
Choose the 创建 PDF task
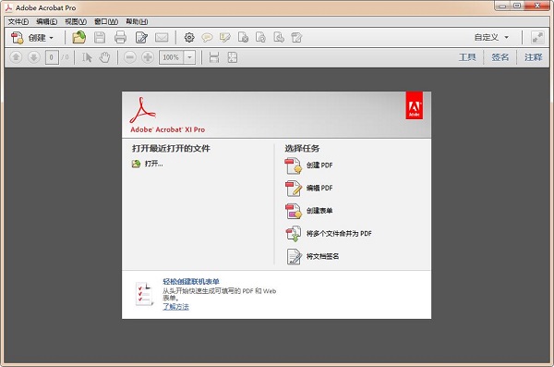[308, 165]
